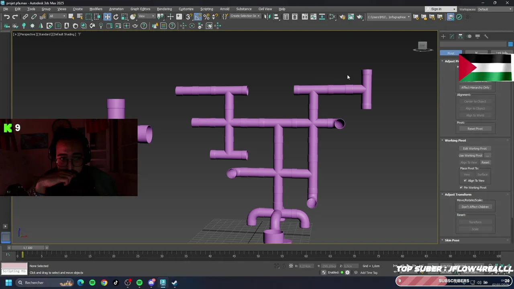The image size is (514, 289).
Task: Click the Link Info hierarchy button
Action: [501, 53]
